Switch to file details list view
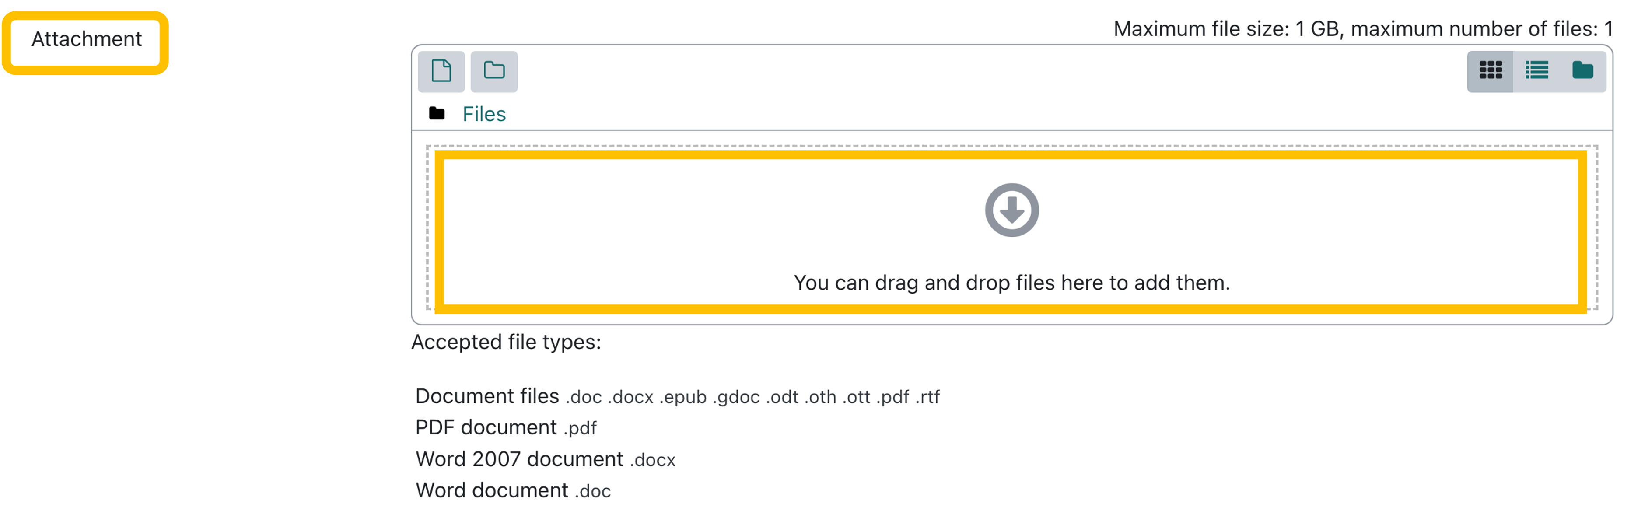The width and height of the screenshot is (1634, 525). (x=1536, y=71)
